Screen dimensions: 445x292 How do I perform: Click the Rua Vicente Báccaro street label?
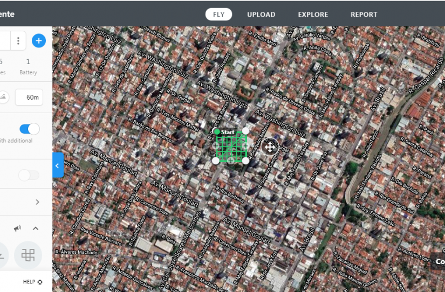[x=101, y=236]
